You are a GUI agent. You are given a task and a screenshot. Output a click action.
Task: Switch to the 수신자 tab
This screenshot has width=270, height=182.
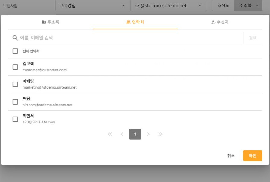(220, 22)
